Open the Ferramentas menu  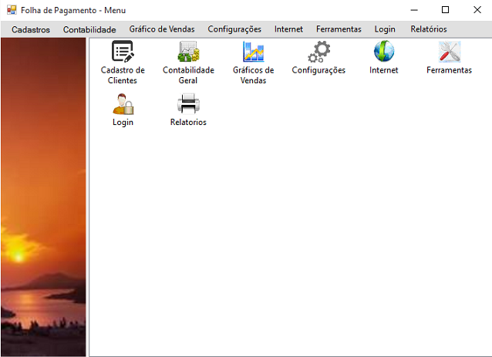(x=339, y=29)
